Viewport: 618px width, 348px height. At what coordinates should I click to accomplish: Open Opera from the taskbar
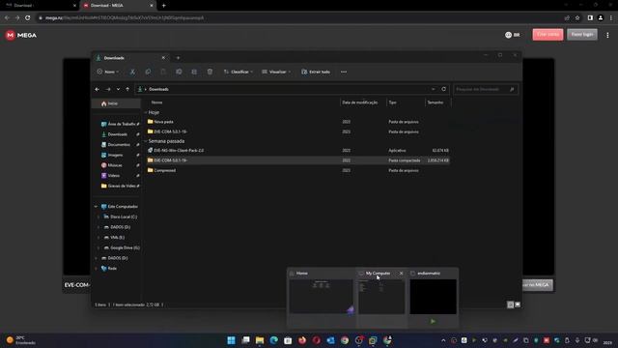(x=317, y=340)
